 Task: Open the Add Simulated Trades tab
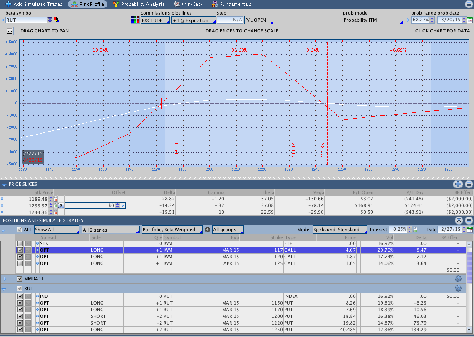point(34,4)
